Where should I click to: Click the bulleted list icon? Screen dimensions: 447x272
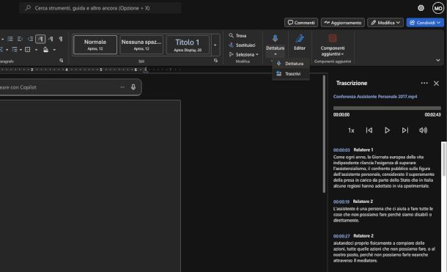[10, 39]
